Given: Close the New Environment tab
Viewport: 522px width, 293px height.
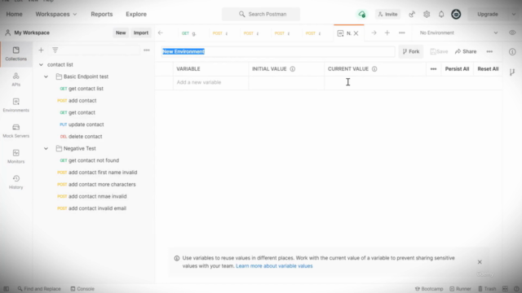Looking at the screenshot, I should pyautogui.click(x=356, y=33).
